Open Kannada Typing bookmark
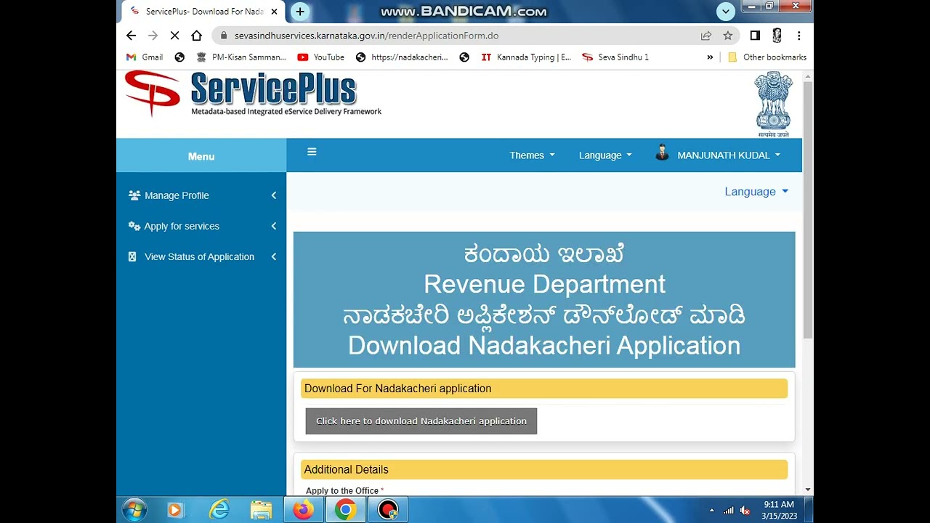 coord(526,57)
